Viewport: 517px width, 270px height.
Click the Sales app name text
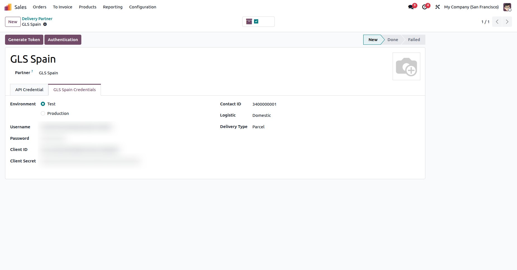point(20,7)
